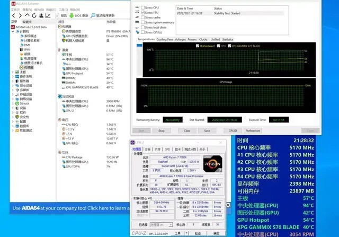339x237 pixels.
Task: Click the RYZEN 7 logo in CPU-Z
Action: (x=212, y=164)
